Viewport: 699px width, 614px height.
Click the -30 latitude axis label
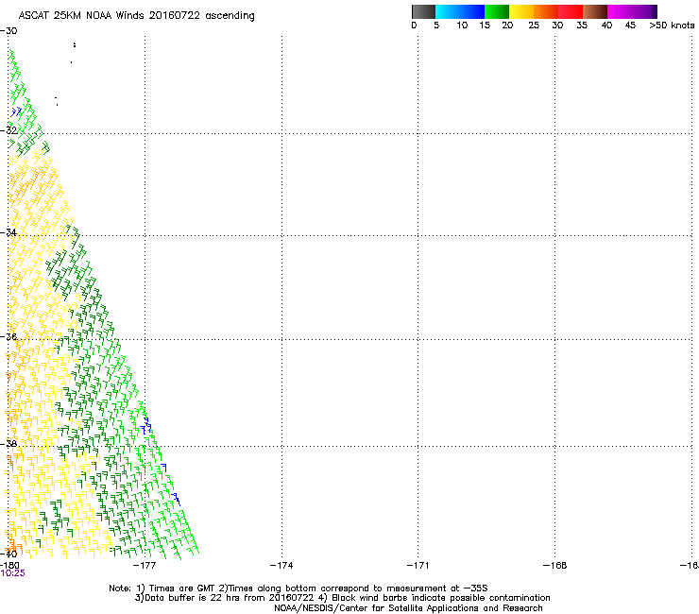(x=9, y=31)
